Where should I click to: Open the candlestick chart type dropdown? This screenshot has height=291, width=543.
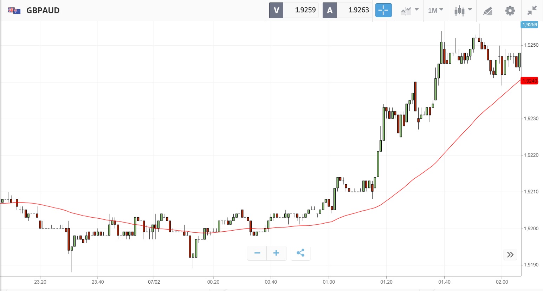click(463, 11)
